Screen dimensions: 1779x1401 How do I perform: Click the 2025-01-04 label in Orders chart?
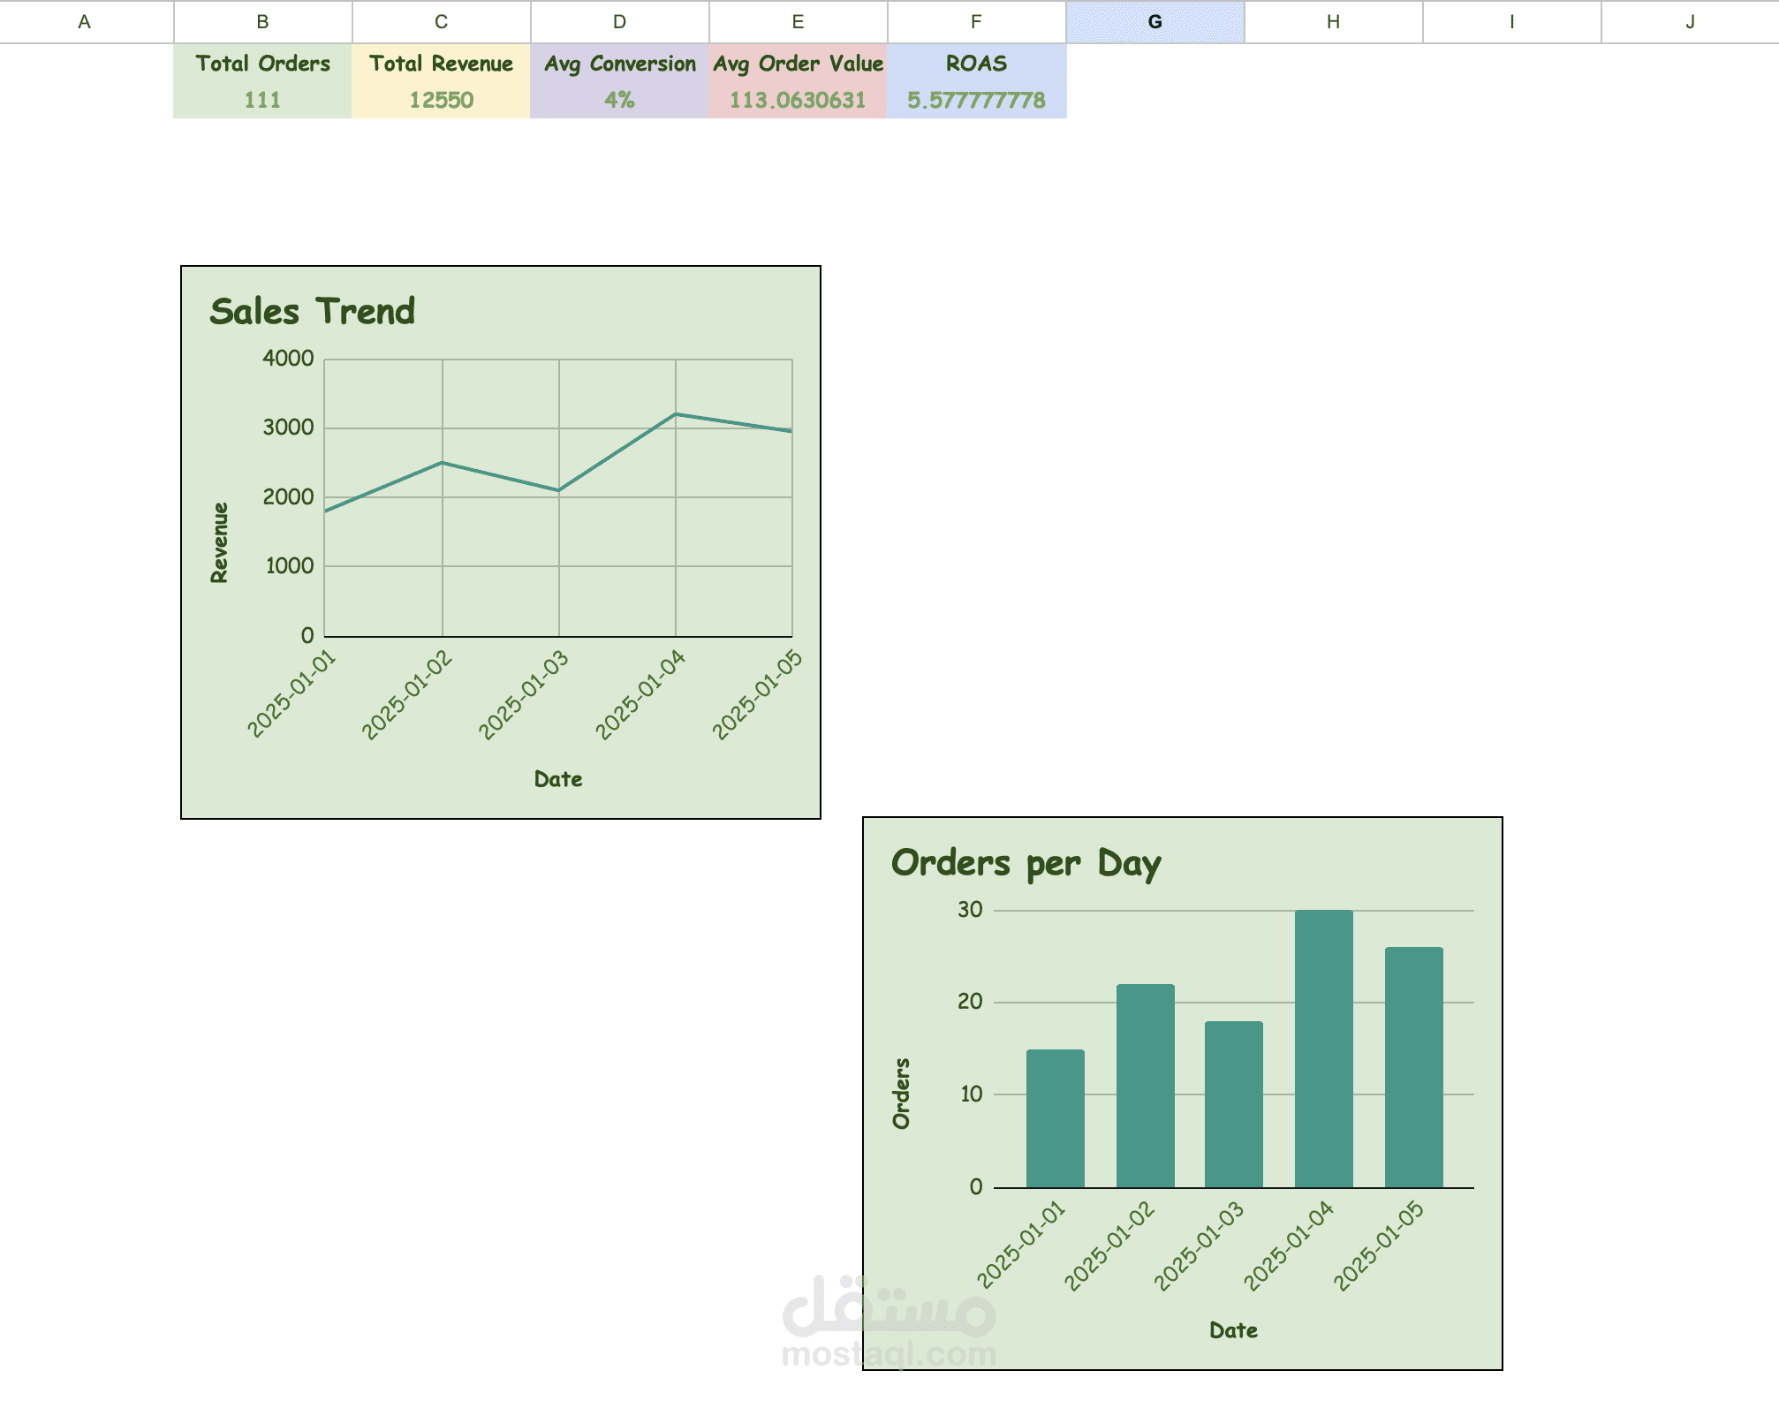(x=1289, y=1246)
